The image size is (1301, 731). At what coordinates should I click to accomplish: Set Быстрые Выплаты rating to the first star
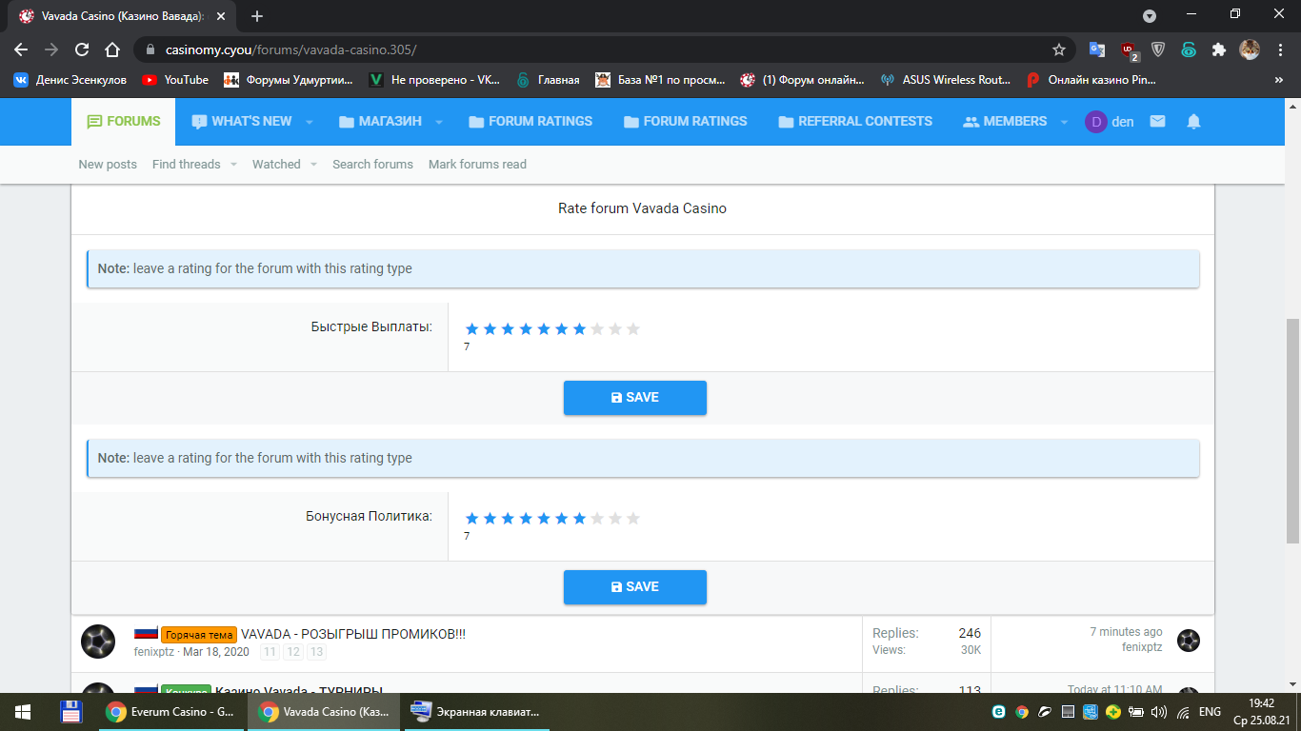[471, 328]
